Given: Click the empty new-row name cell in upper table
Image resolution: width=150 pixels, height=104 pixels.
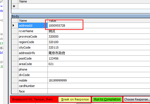Looking at the screenshot, I should coord(84,6).
